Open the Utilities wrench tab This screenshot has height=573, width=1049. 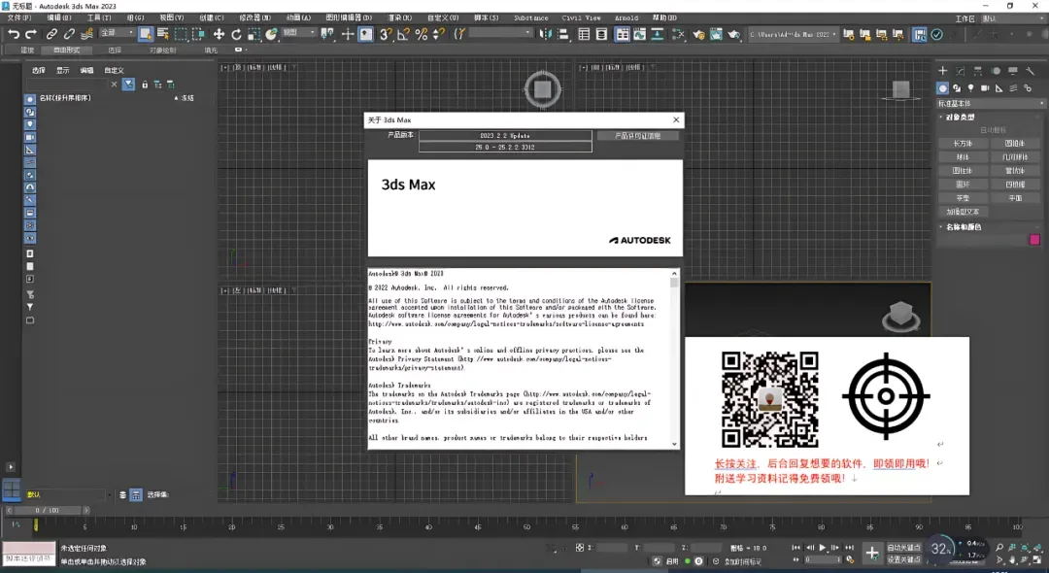(x=1030, y=71)
